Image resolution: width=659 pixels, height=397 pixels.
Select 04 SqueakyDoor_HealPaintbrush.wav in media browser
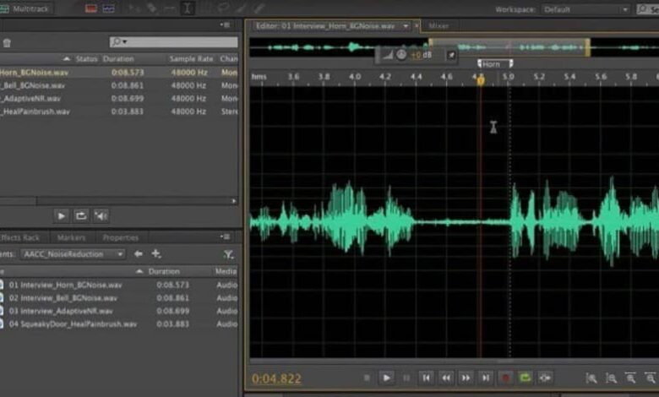119,324
